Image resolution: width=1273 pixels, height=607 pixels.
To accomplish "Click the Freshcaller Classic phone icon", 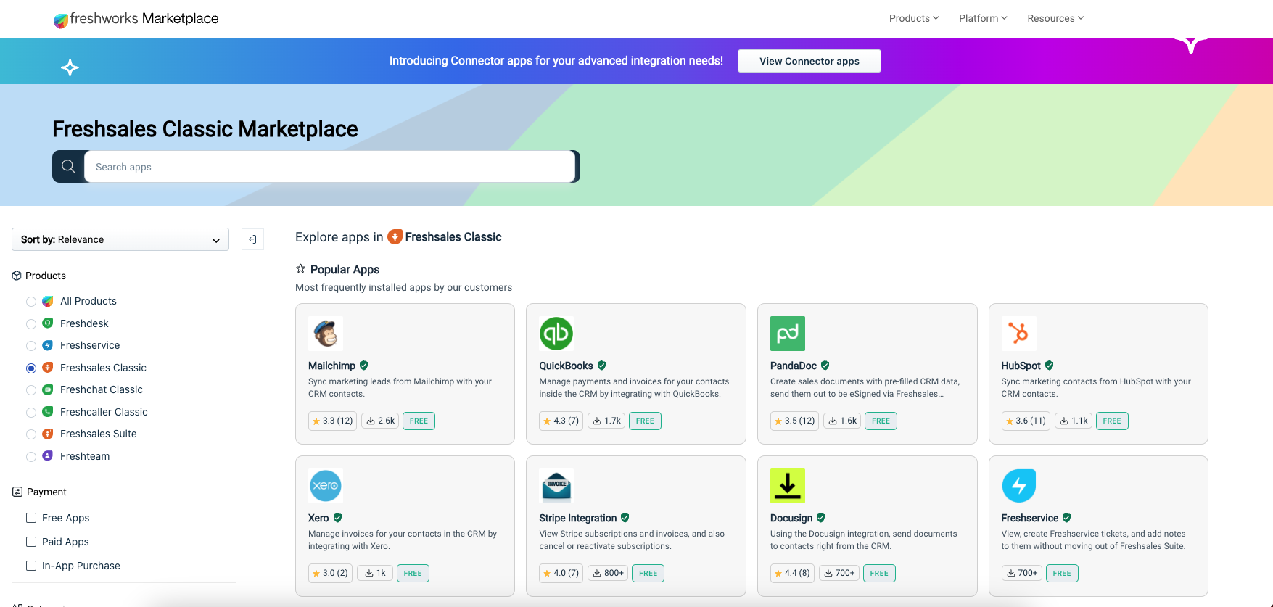I will pos(48,412).
